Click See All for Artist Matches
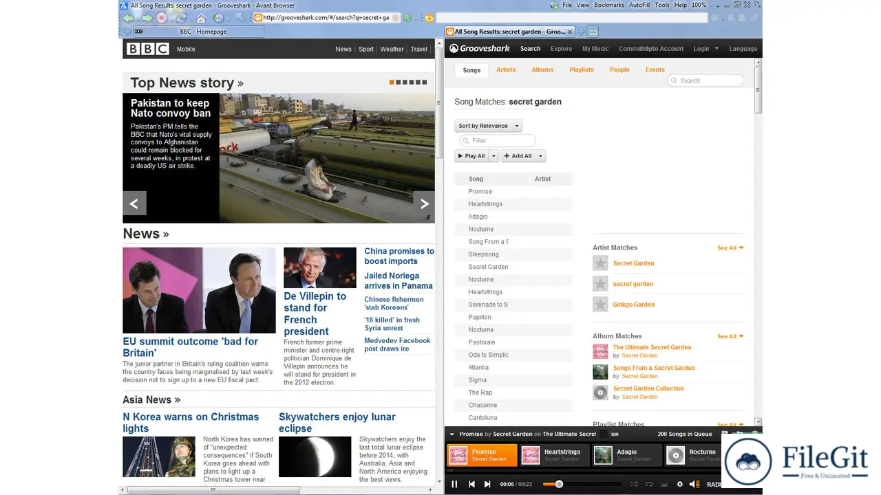The width and height of the screenshot is (881, 495). [x=730, y=248]
